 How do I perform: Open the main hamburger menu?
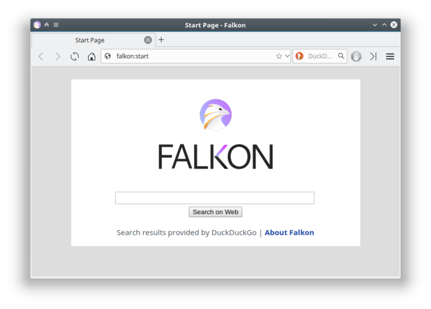[x=390, y=57]
